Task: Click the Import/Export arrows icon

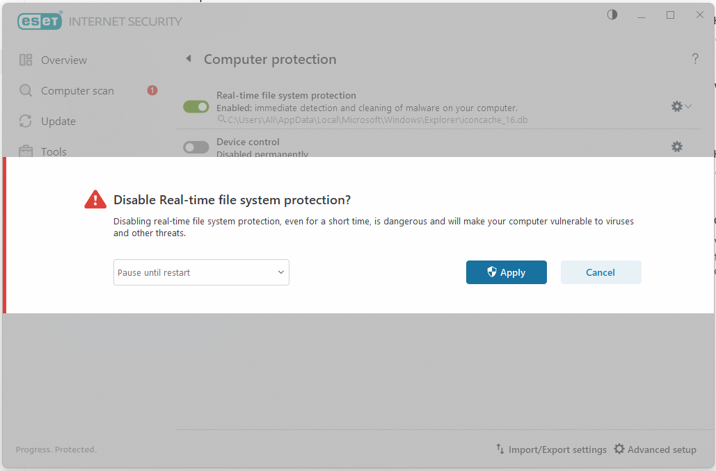Action: 500,449
